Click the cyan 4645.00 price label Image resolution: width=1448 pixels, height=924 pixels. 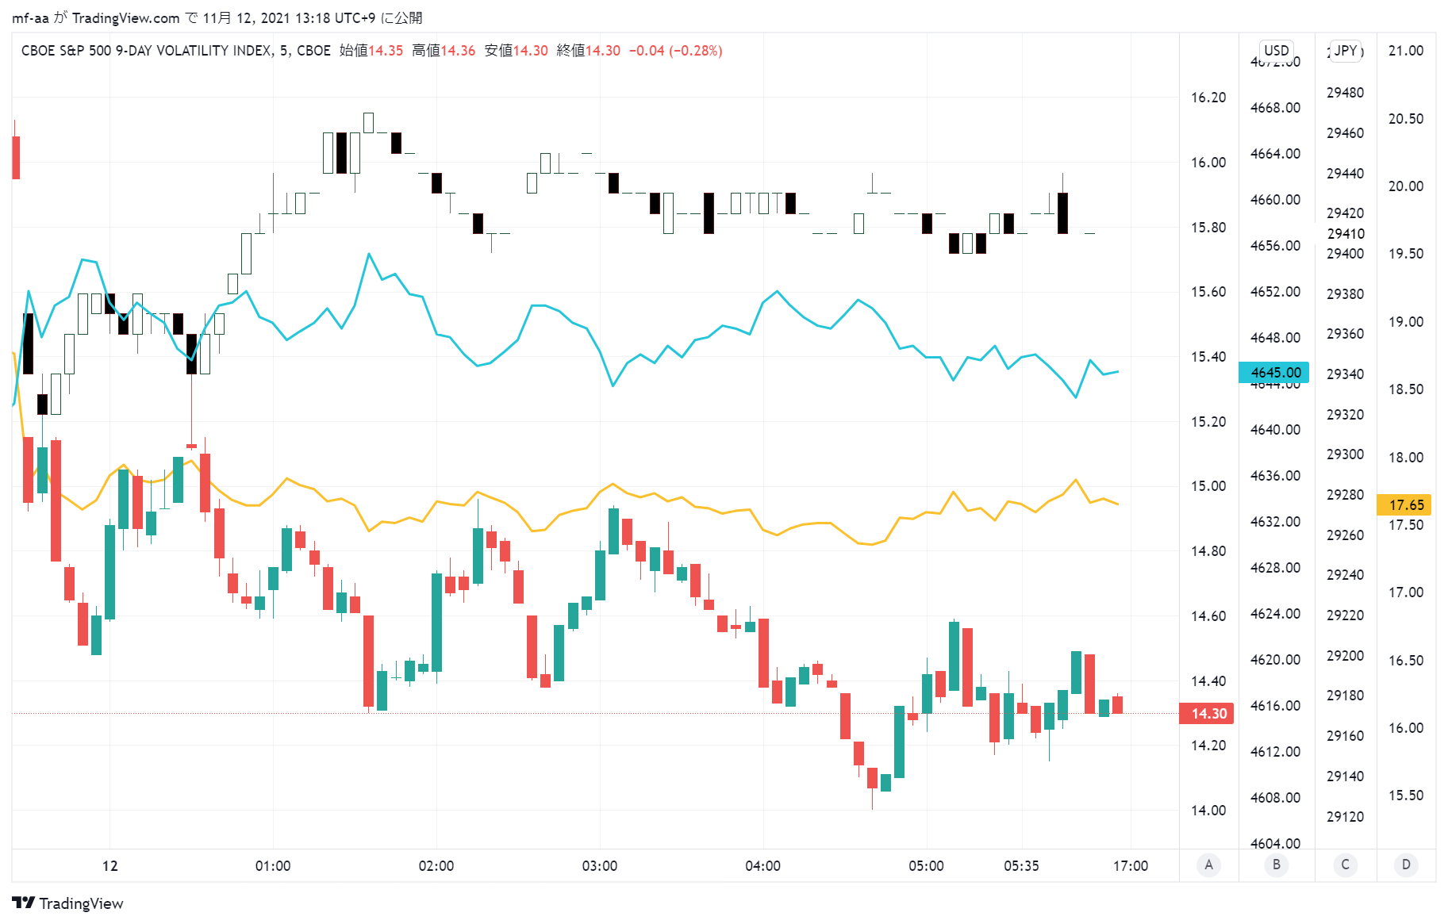point(1275,372)
